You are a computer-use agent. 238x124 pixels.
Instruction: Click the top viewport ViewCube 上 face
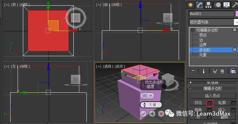[x=76, y=18]
